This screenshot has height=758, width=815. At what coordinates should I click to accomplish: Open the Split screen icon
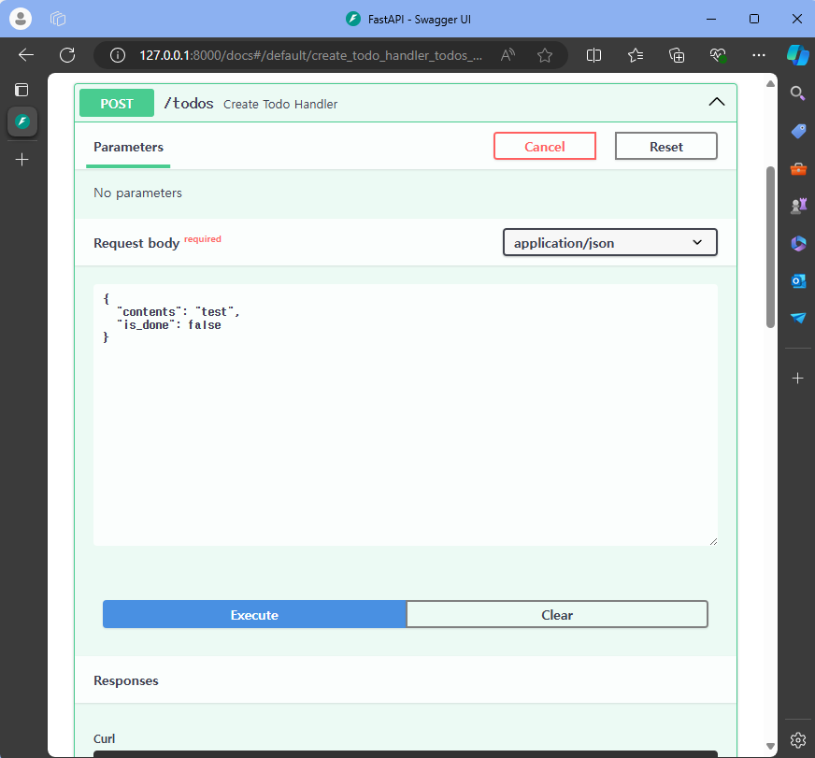click(x=593, y=55)
